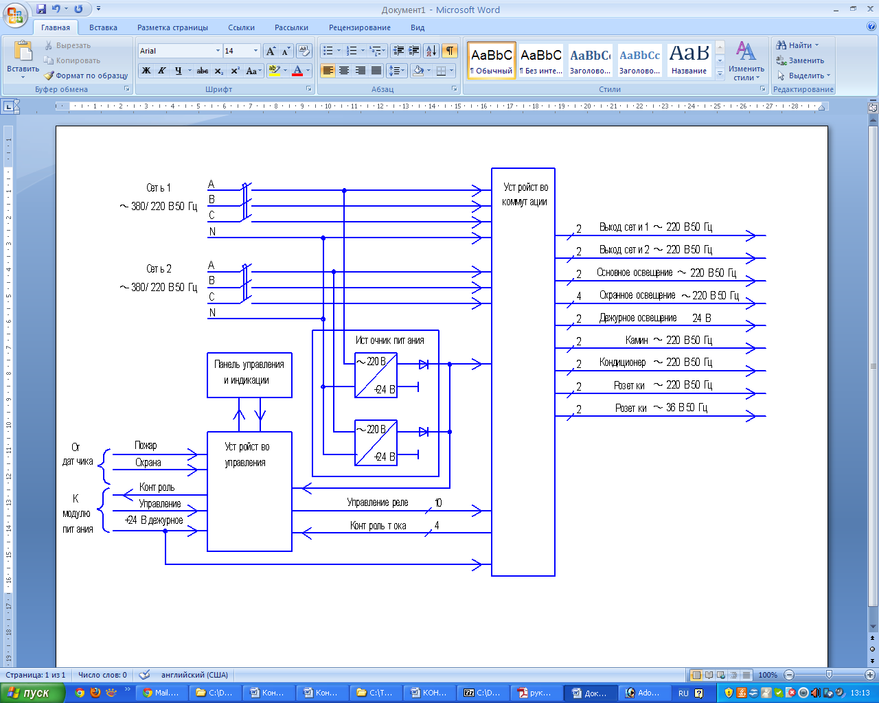Click the Save icon in Quick Access toolbar
This screenshot has height=703, width=879.
tap(41, 9)
